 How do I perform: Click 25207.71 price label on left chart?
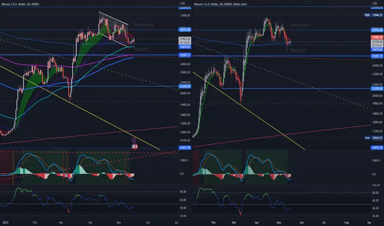click(x=185, y=55)
